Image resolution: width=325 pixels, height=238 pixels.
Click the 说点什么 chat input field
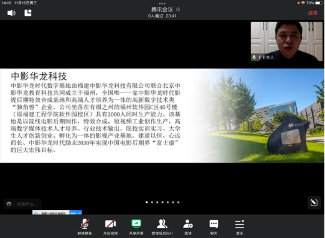tap(27, 204)
